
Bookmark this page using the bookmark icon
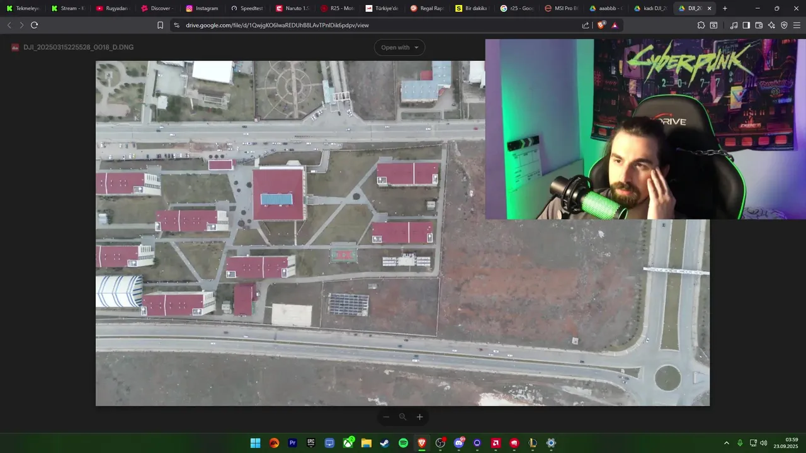160,25
